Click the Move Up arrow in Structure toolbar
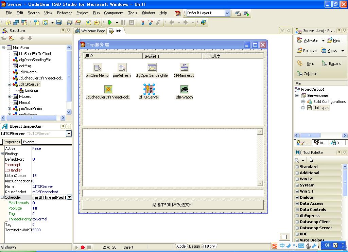The height and width of the screenshot is (252, 348). pos(22,38)
